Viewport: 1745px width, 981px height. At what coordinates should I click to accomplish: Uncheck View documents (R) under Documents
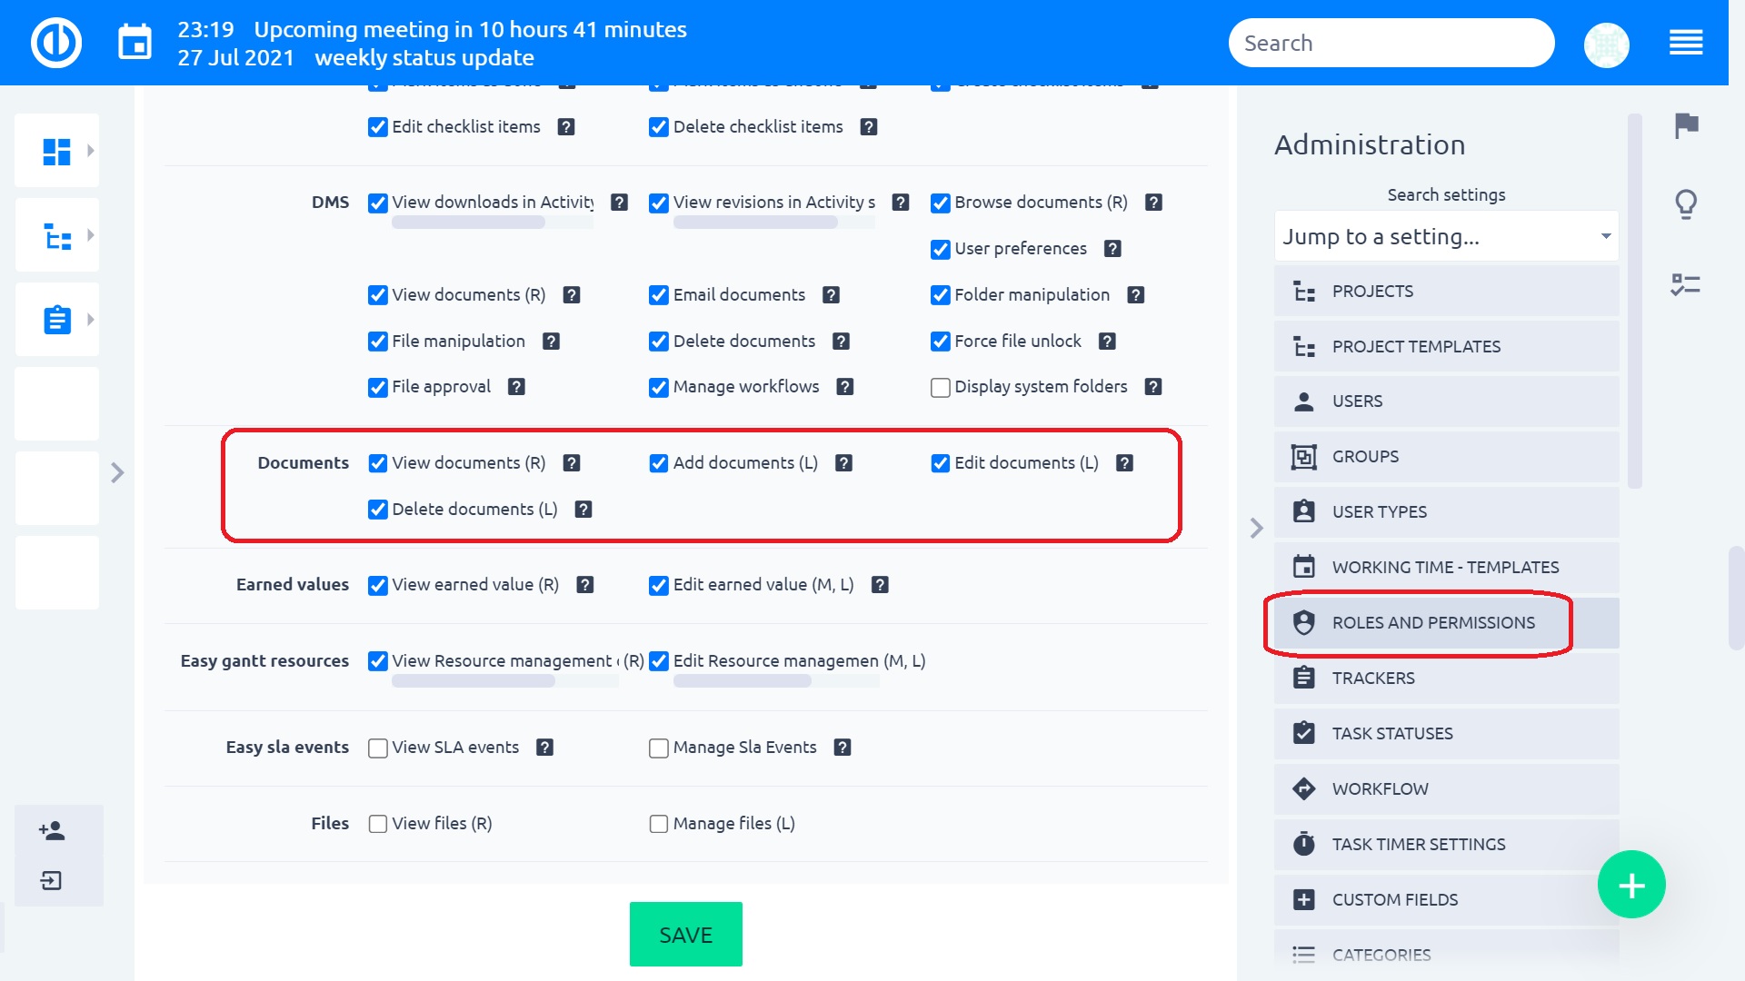pos(378,463)
